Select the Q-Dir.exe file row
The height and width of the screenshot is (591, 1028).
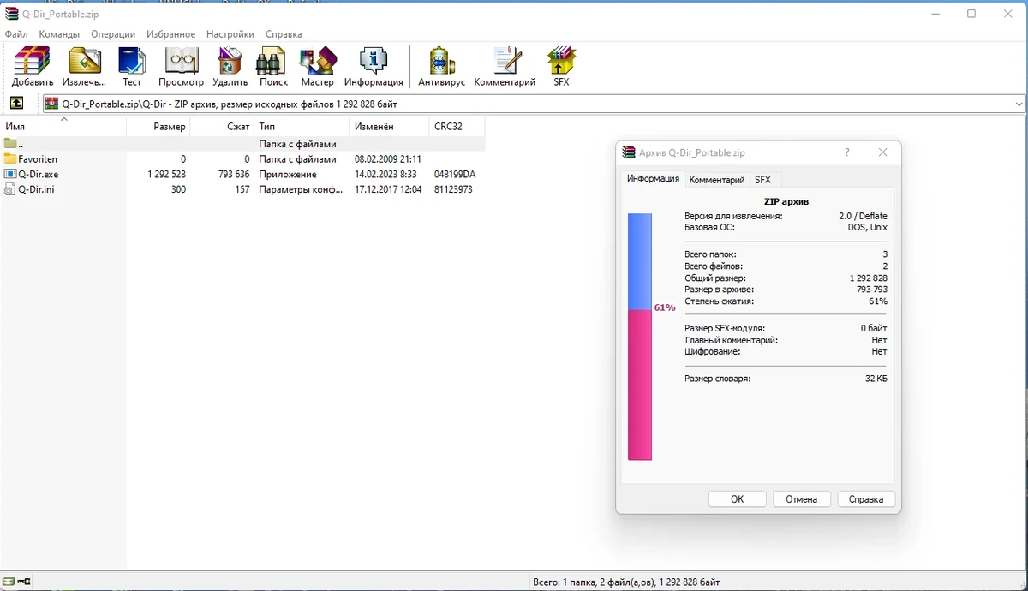click(242, 174)
